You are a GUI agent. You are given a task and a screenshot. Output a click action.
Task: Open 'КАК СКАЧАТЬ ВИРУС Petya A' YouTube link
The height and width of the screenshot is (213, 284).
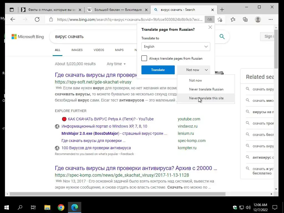pos(111,119)
